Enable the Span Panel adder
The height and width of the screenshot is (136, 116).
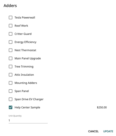[x=10, y=91]
